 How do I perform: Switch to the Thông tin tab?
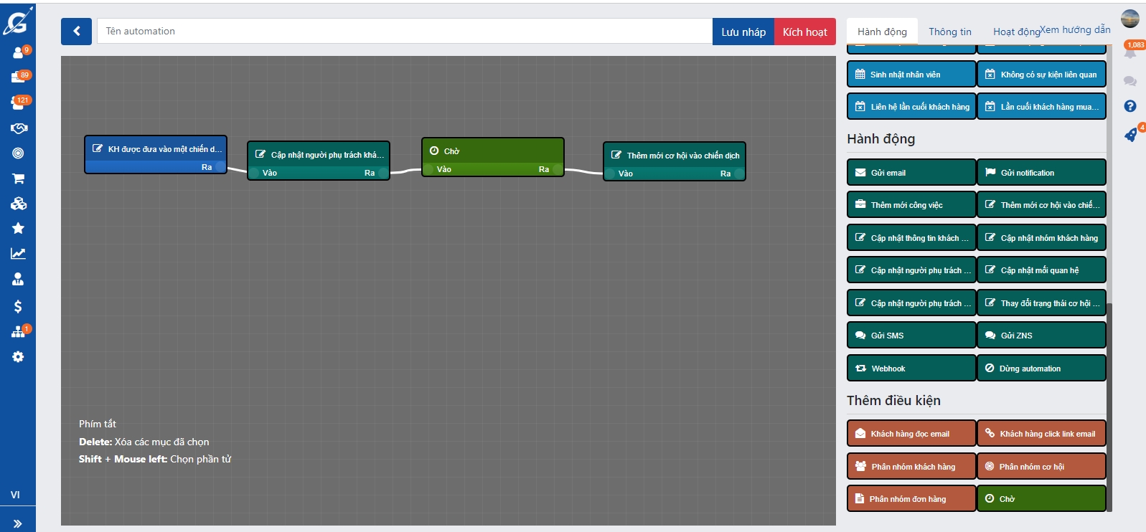click(949, 32)
